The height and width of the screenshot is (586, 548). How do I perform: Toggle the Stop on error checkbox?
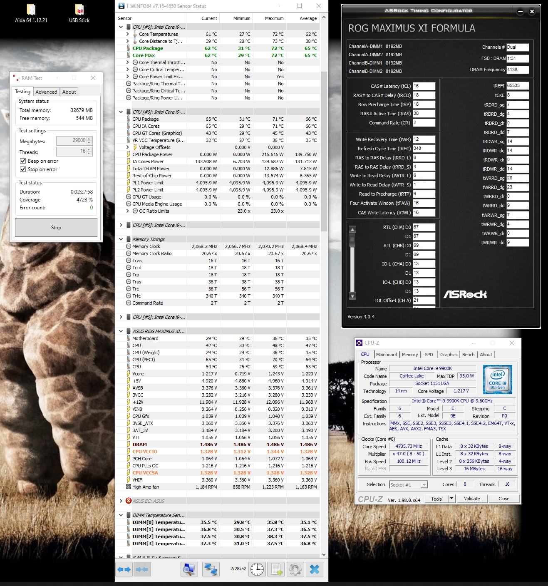(x=23, y=169)
